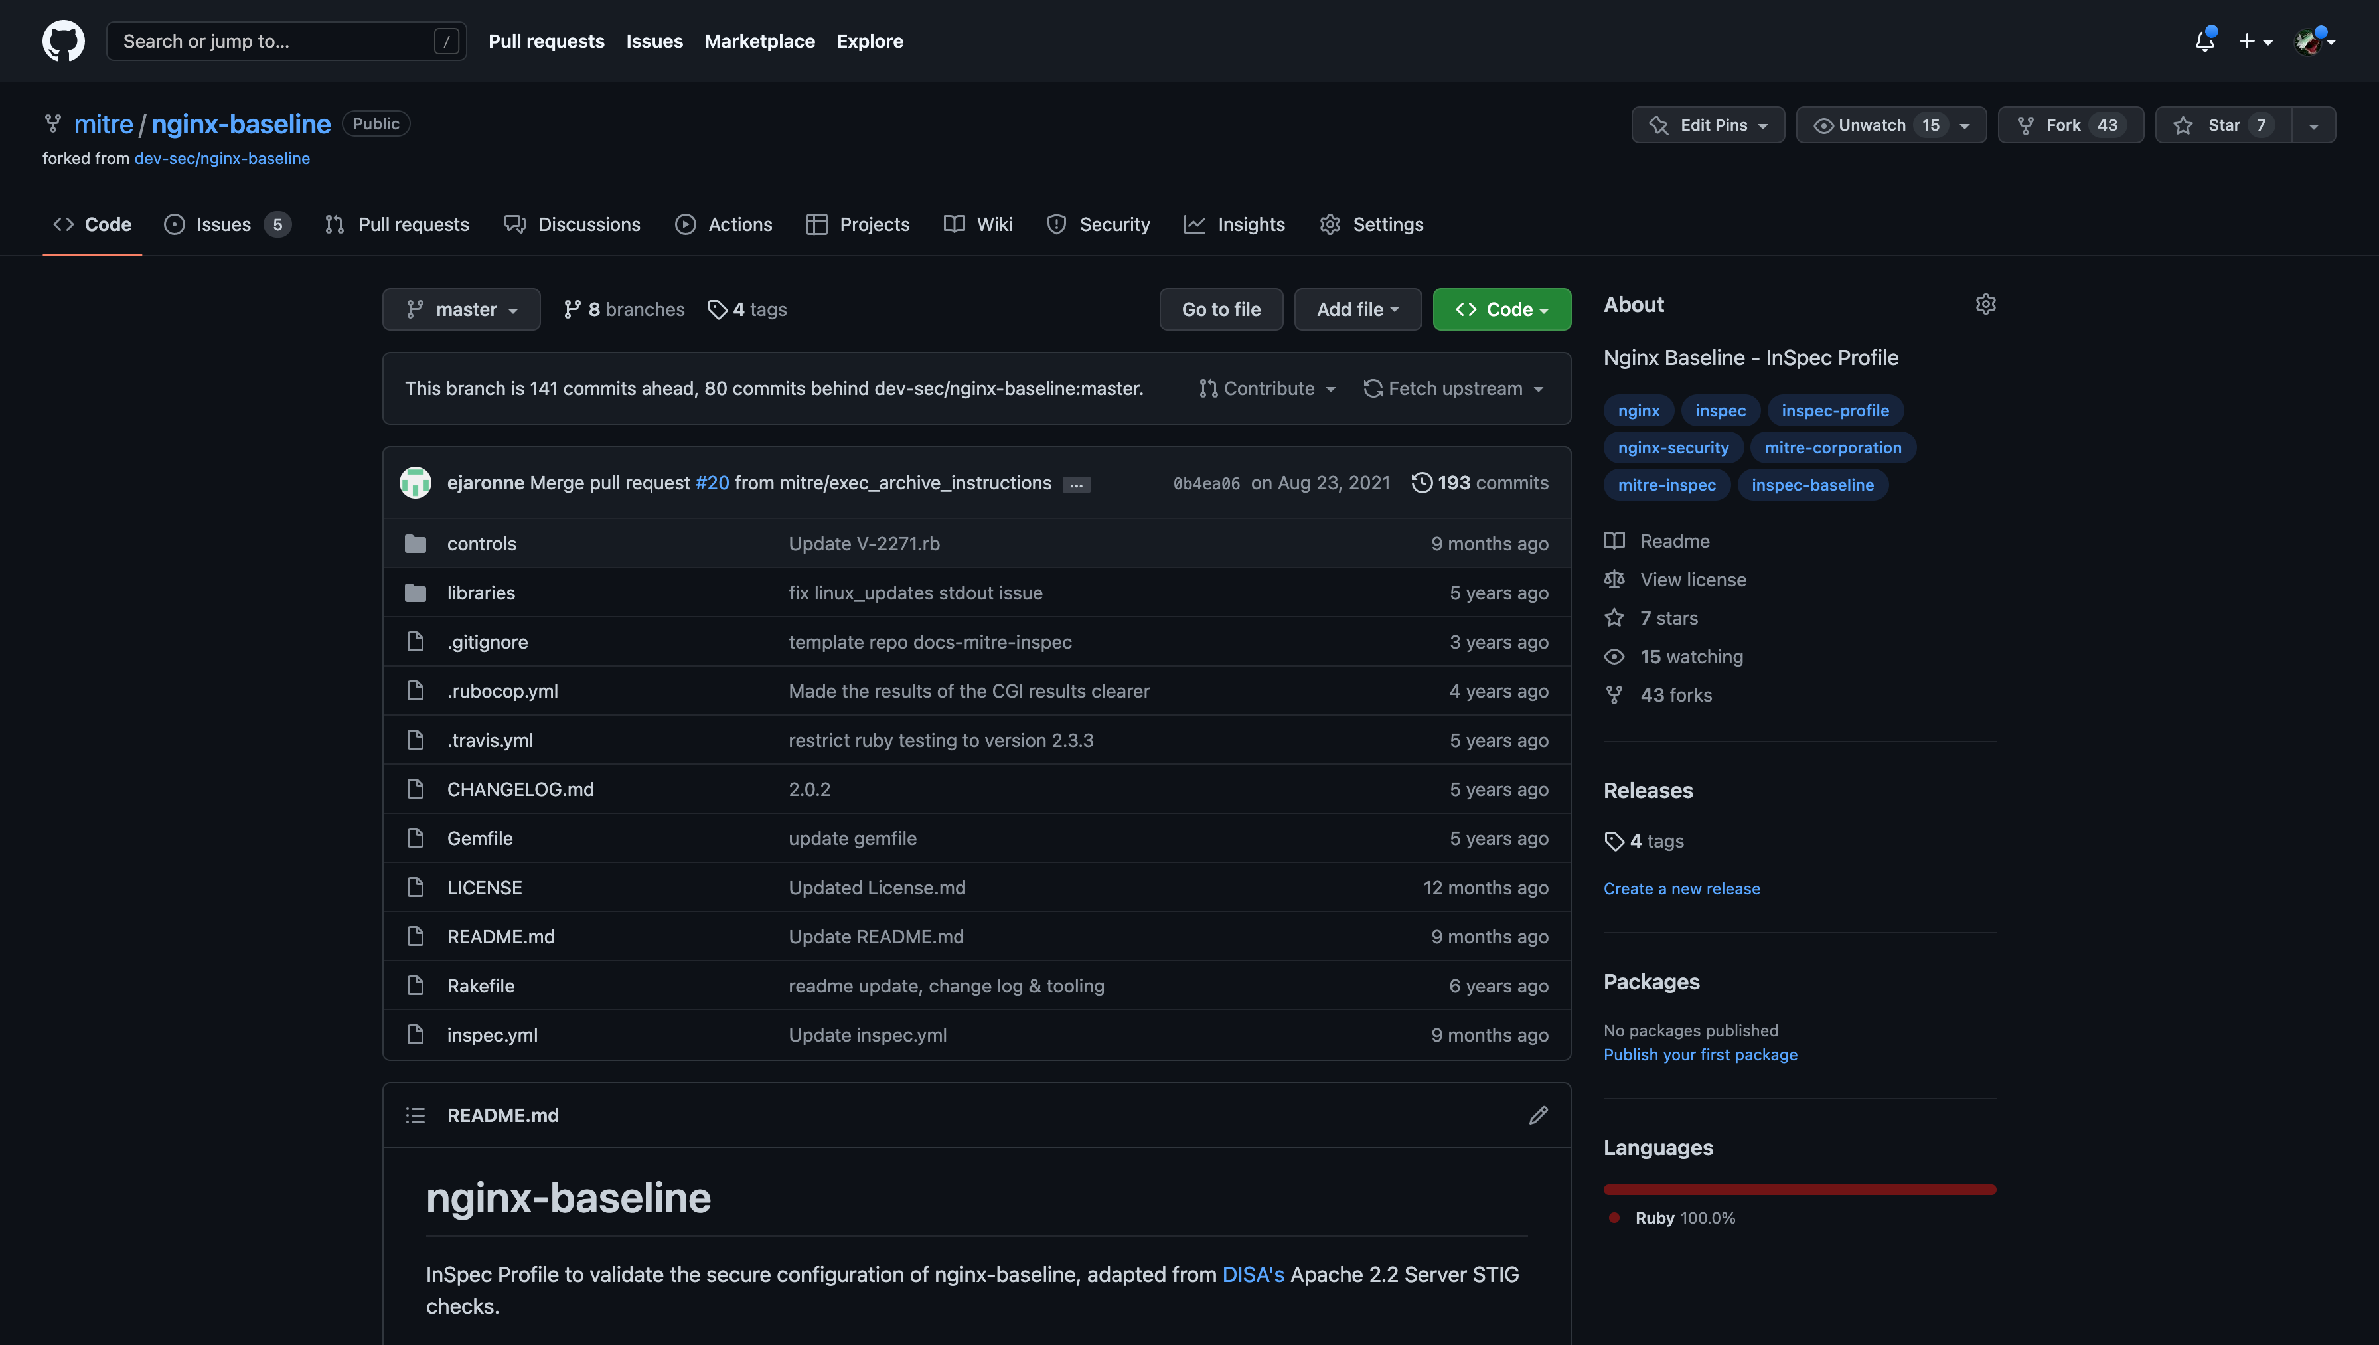Open Insights tab
The image size is (2379, 1345).
(x=1235, y=224)
